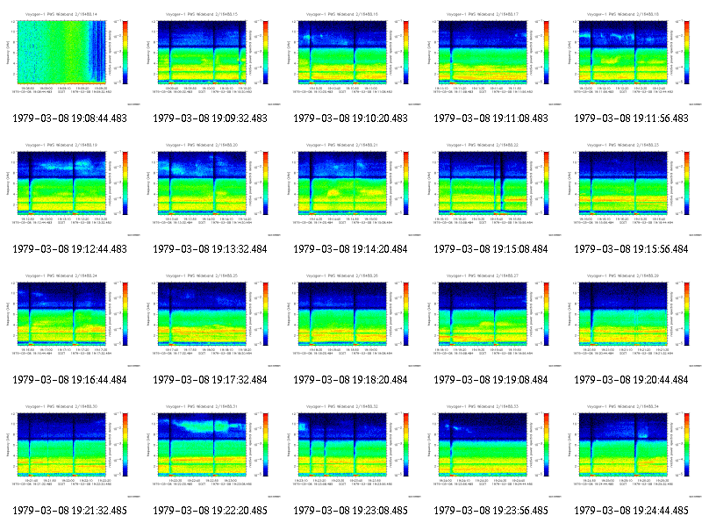The height and width of the screenshot is (523, 702).
Task: Click caption 1979-03-08 19:22:20.485
Action: coord(210,511)
